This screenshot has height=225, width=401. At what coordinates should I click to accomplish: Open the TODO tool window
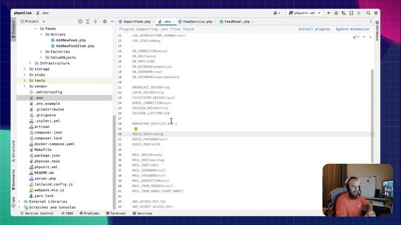pyautogui.click(x=67, y=213)
